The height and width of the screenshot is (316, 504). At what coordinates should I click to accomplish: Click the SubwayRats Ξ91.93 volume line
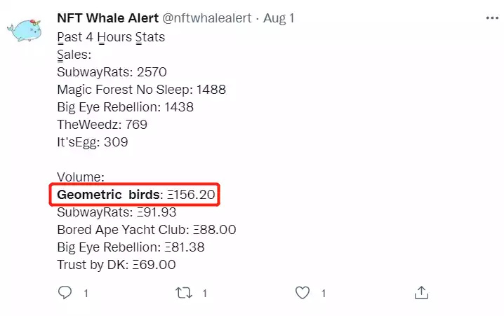tap(117, 212)
